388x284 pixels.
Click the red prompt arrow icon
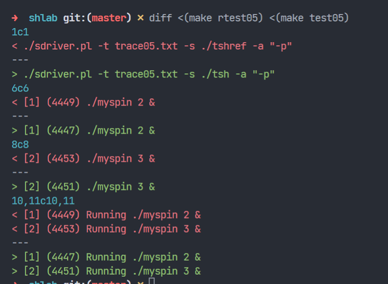pos(15,18)
